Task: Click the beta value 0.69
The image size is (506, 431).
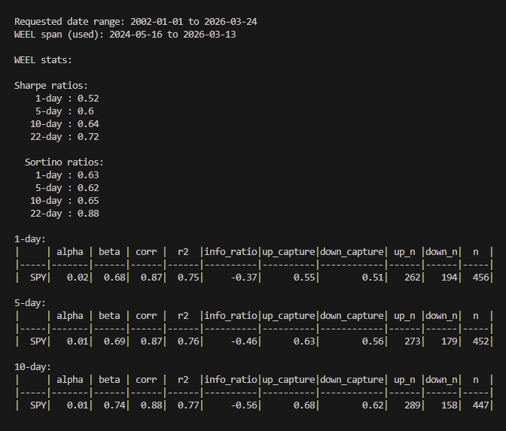Action: (x=114, y=341)
